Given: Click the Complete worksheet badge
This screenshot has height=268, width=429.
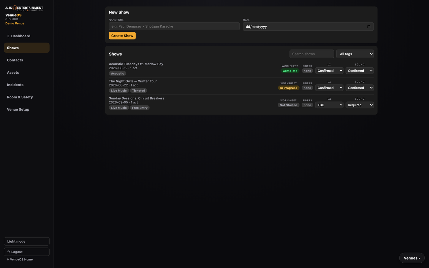Looking at the screenshot, I should pyautogui.click(x=290, y=71).
